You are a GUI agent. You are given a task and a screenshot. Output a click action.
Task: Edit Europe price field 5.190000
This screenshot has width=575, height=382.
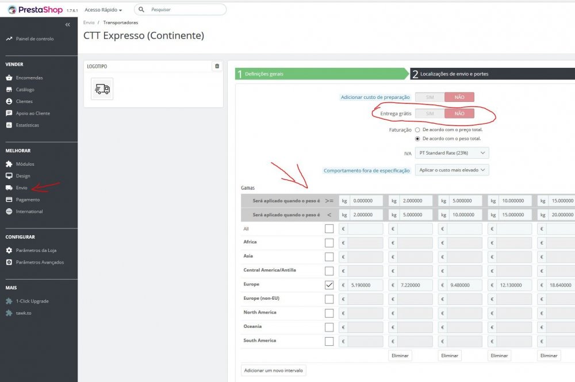[x=365, y=285]
